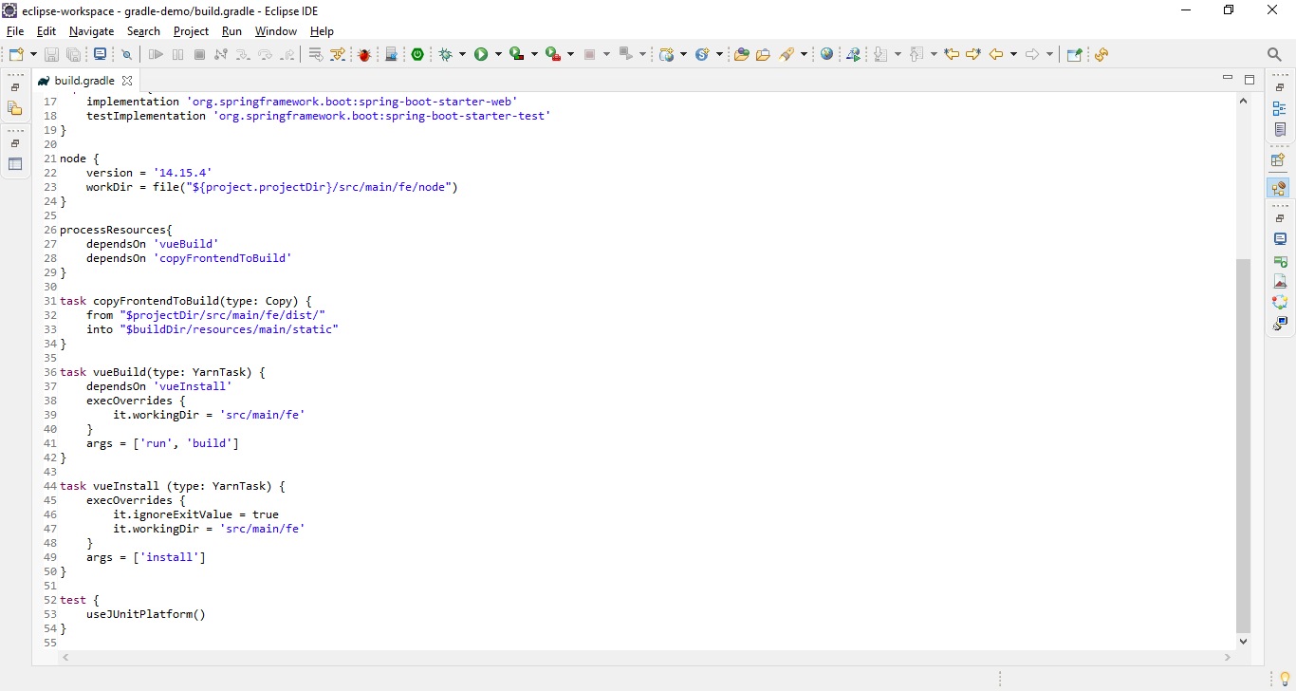Open the Package Explorer fast view icon

pyautogui.click(x=15, y=108)
